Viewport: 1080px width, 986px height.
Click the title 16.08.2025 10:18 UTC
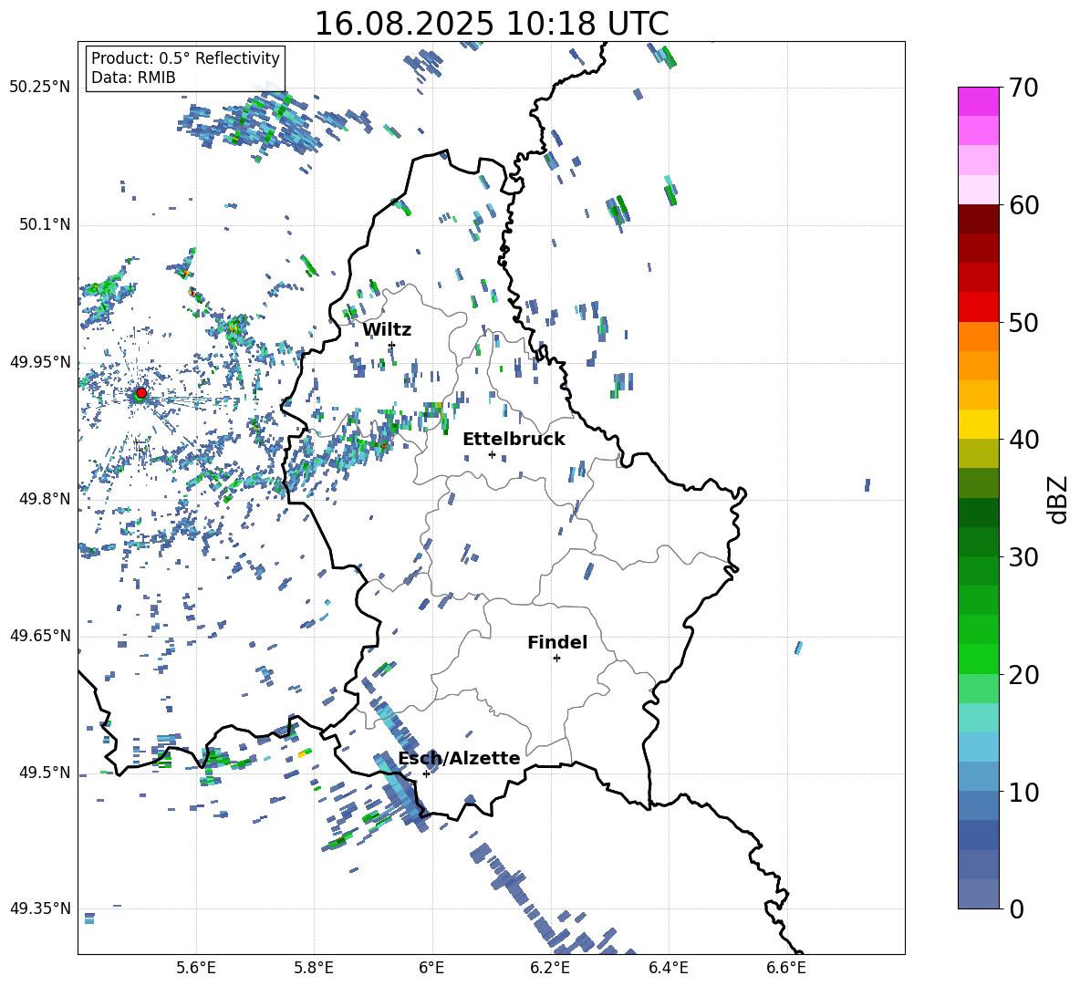pyautogui.click(x=492, y=24)
